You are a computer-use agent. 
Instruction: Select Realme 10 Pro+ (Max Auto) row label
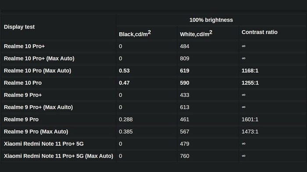point(39,58)
